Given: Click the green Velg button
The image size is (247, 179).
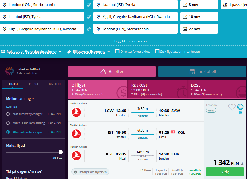Looking at the screenshot, I should (x=225, y=172).
